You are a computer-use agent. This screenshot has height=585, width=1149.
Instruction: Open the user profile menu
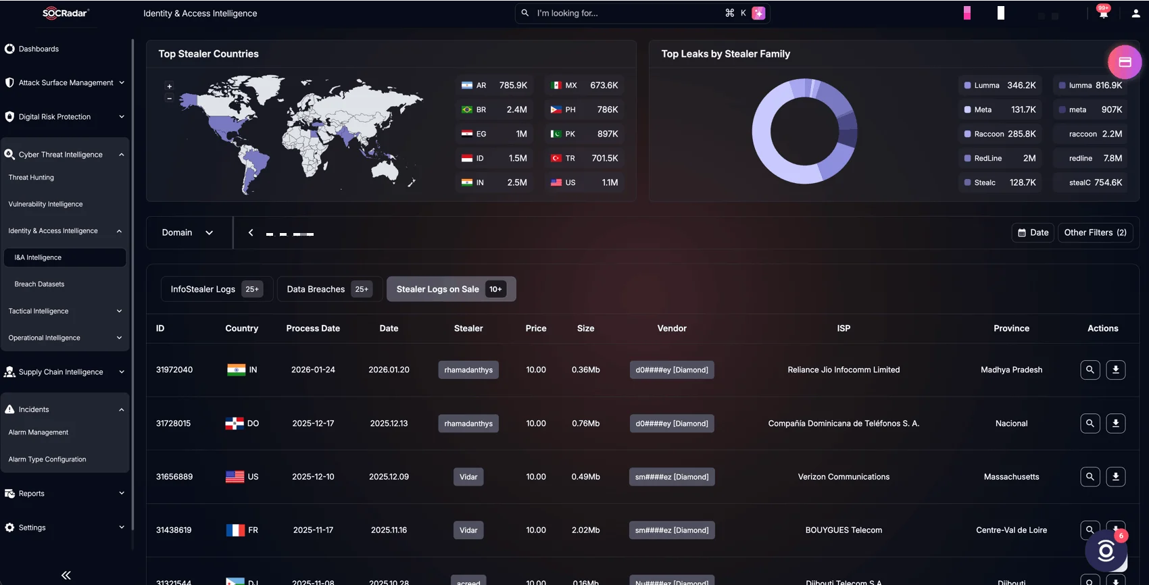(1135, 13)
